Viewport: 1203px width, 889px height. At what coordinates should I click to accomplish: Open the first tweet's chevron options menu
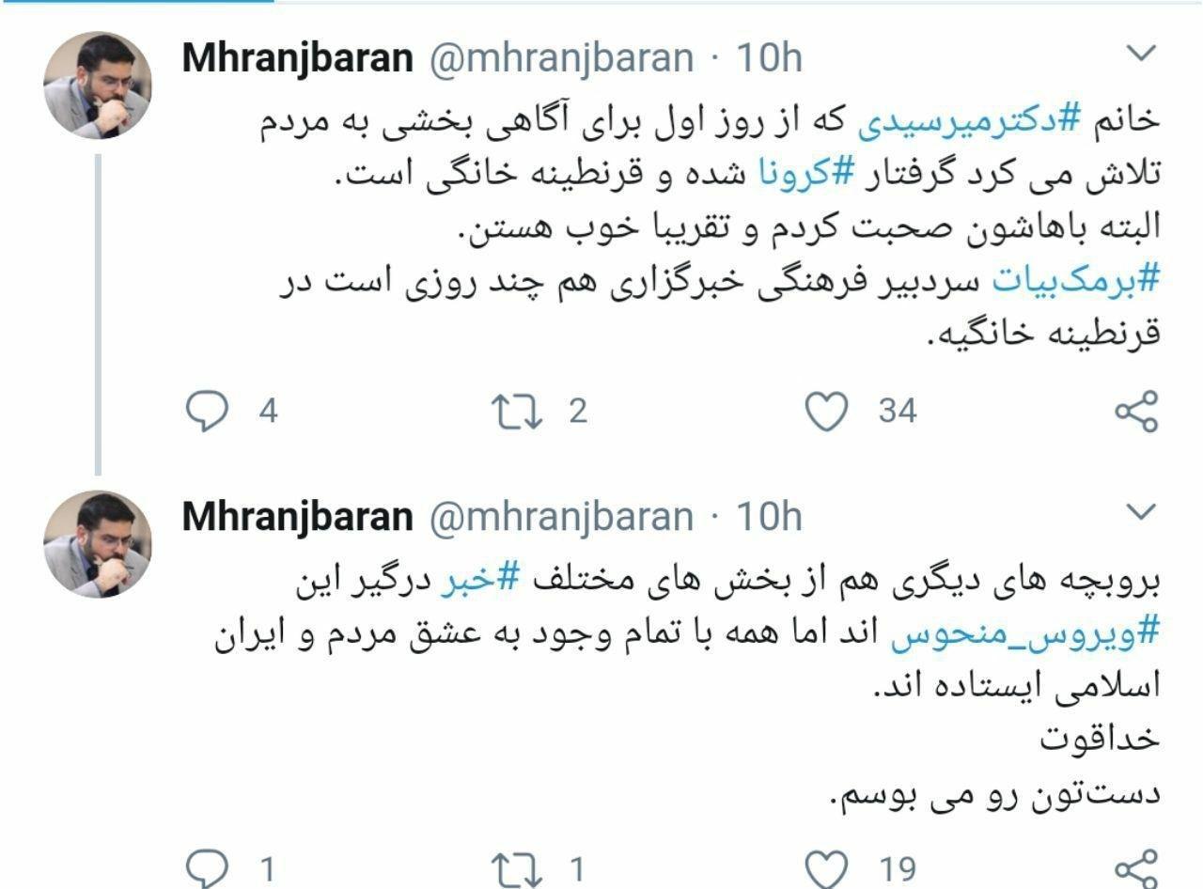(1140, 53)
